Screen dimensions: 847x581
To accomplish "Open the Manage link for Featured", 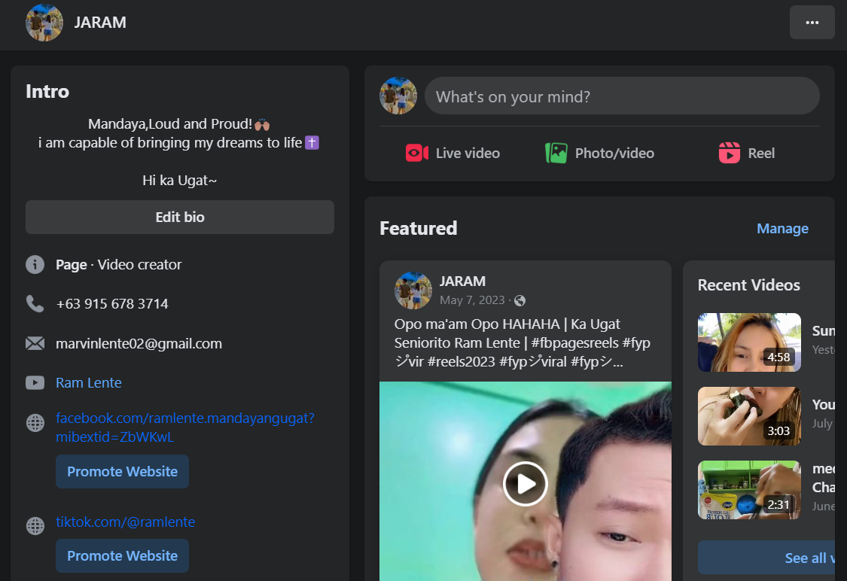I will click(782, 228).
